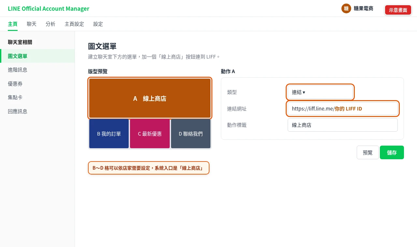Open 回應訊息 in the sidebar
Image resolution: width=417 pixels, height=247 pixels.
tap(37, 111)
